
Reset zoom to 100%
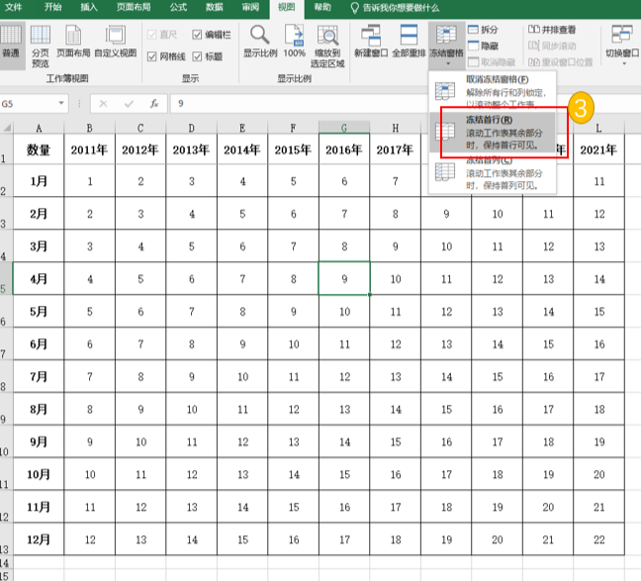click(x=295, y=41)
